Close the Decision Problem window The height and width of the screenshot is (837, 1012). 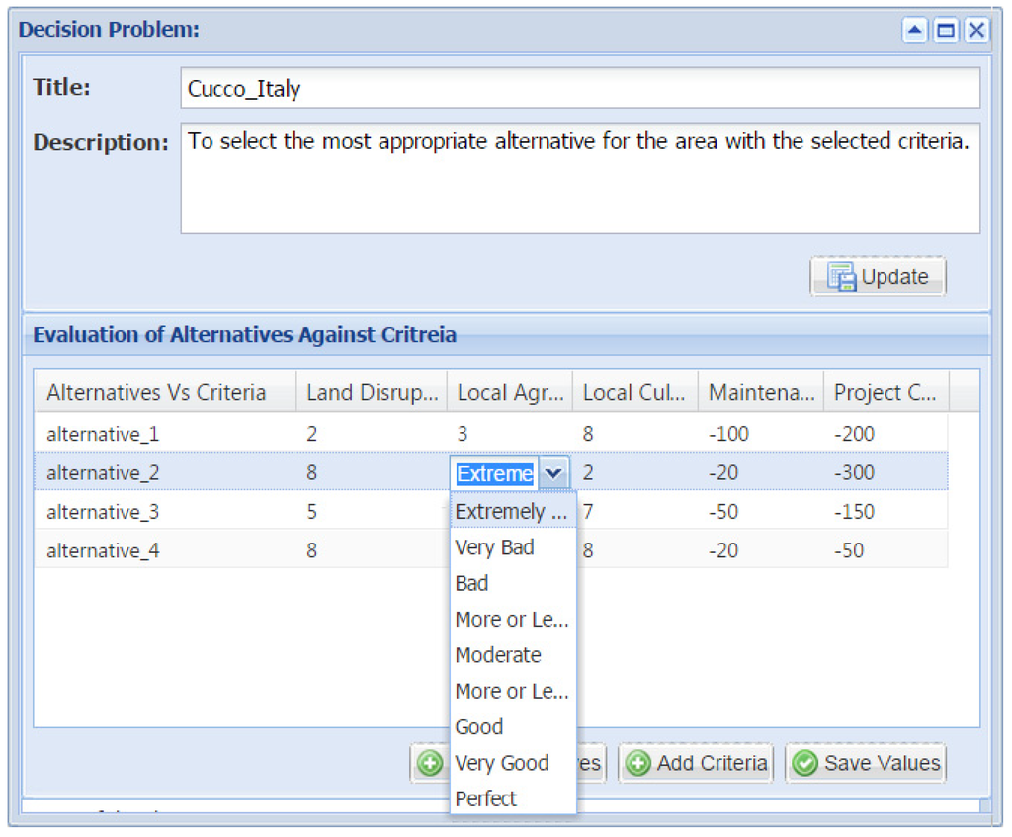coord(976,31)
